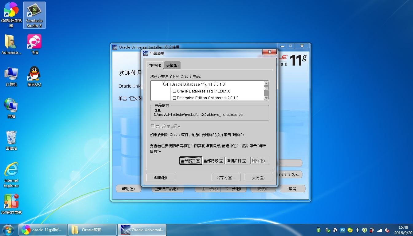413x236 pixels.
Task: Click the blue cloud tray icon
Action: (x=342, y=230)
